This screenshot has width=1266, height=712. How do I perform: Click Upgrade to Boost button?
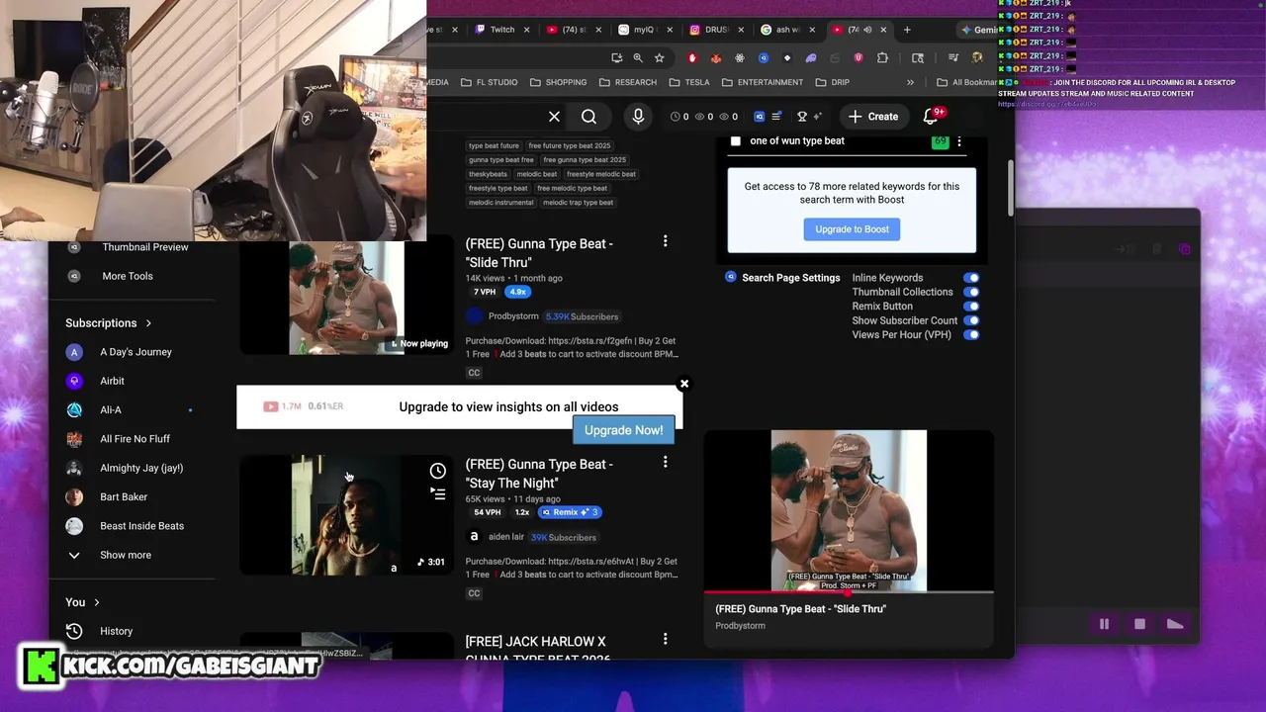point(852,229)
